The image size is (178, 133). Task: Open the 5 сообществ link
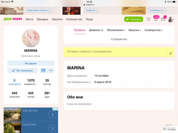coord(14,82)
